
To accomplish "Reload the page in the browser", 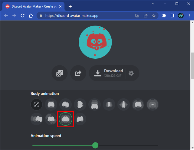I will point(22,15).
